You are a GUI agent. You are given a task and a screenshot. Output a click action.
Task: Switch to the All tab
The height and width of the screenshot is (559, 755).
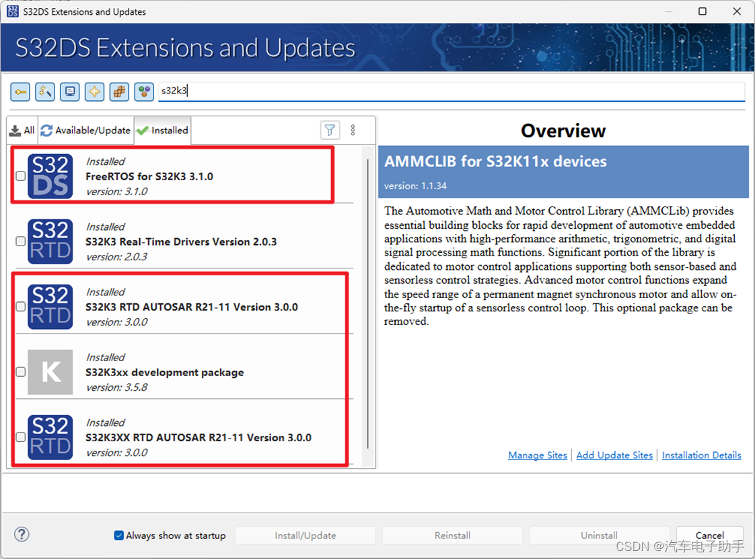[x=22, y=131]
